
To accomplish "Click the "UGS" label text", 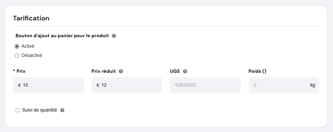I will click(175, 71).
